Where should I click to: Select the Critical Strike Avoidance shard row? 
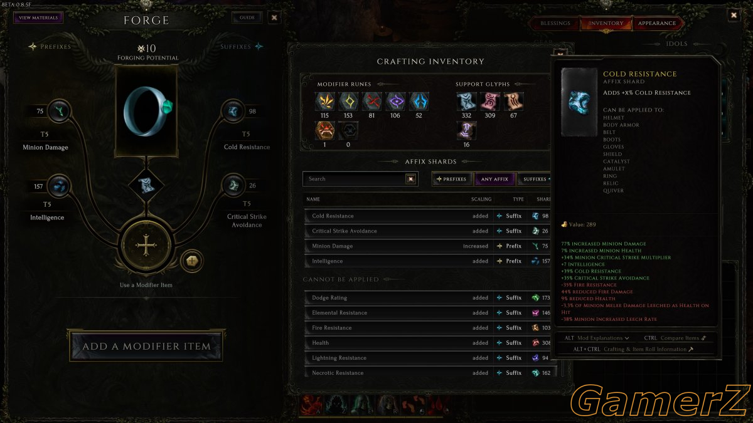pos(427,231)
